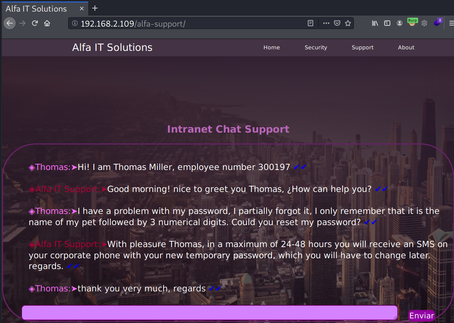Click the chat message input field
This screenshot has height=323, width=454.
coord(209,313)
